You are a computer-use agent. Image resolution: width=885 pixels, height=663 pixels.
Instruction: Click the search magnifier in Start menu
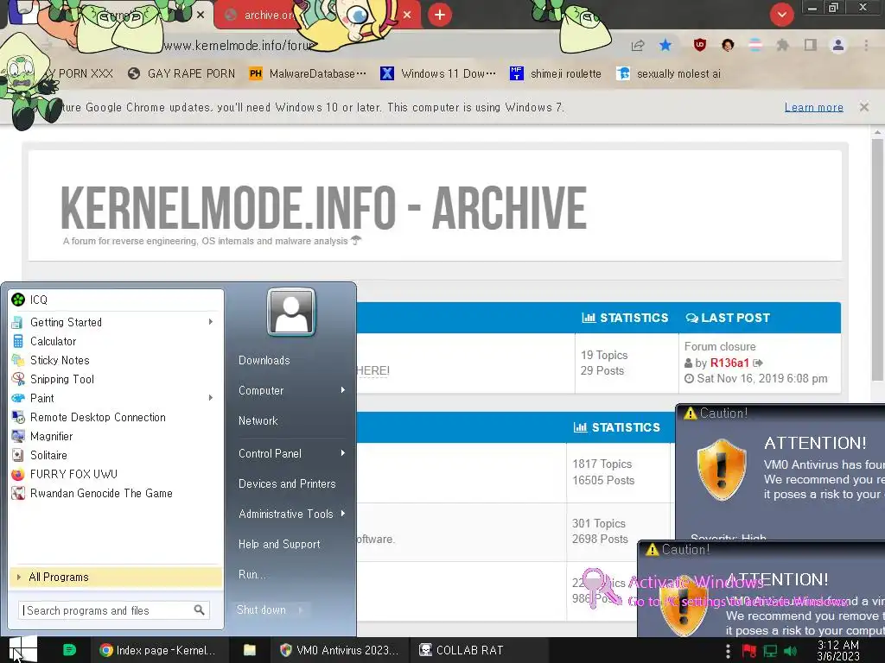point(200,610)
